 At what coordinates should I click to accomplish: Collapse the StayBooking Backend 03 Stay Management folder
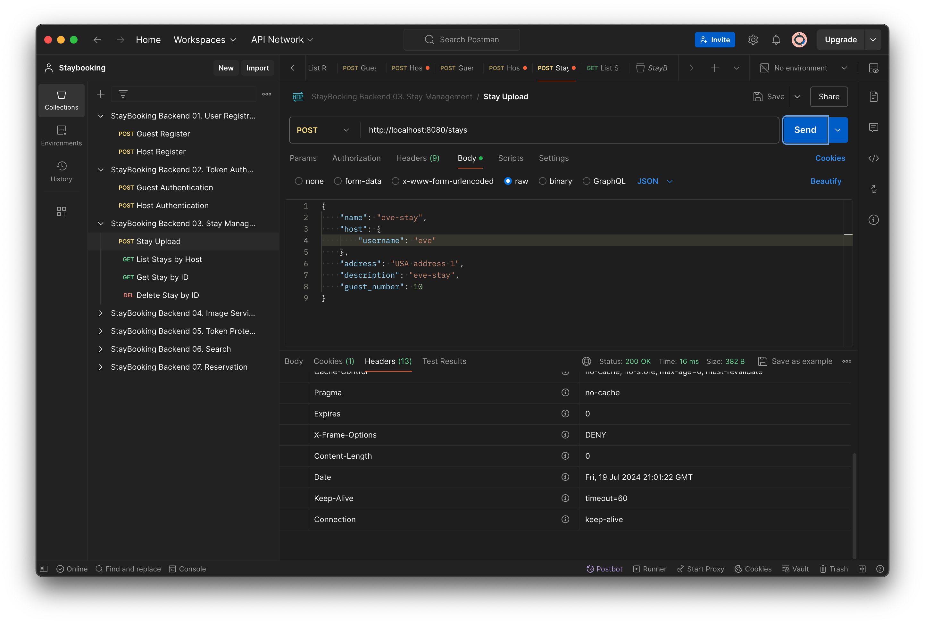tap(100, 224)
